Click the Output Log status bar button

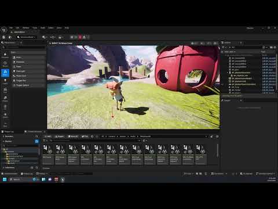pos(27,174)
